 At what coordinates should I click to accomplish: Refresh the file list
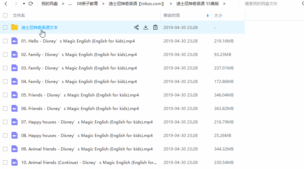click(31, 4)
